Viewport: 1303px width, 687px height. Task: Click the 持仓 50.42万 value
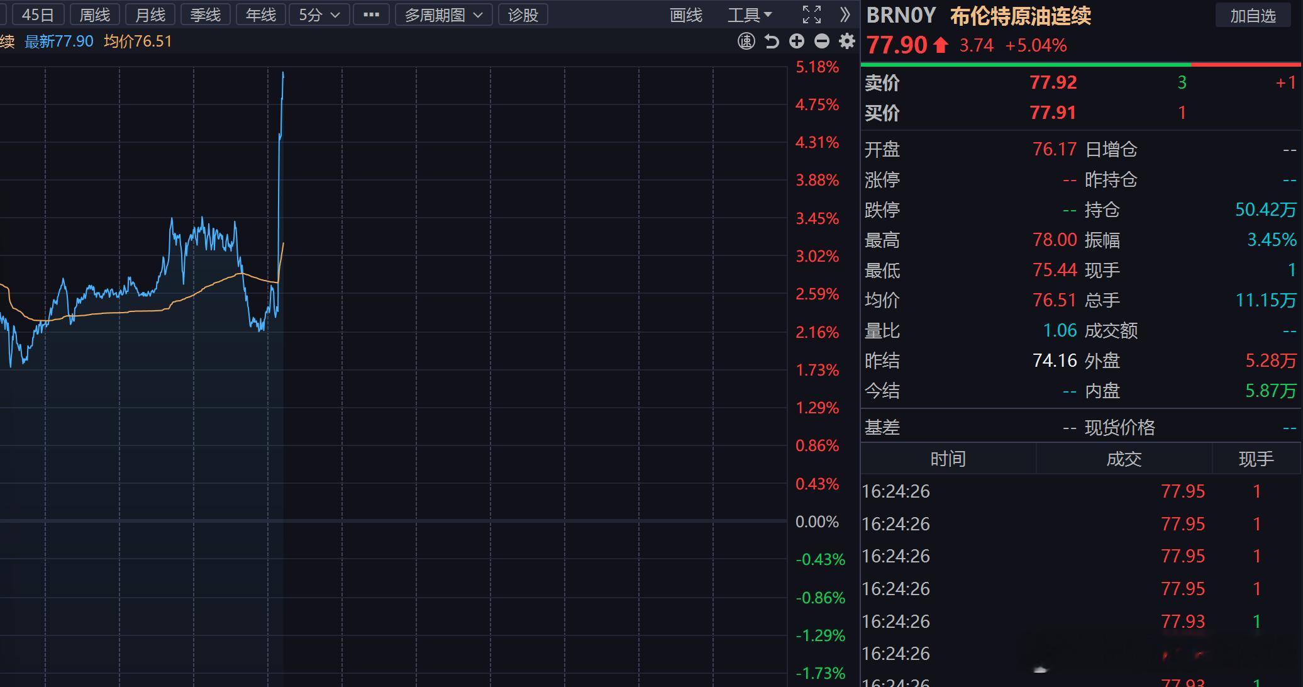coord(1265,209)
